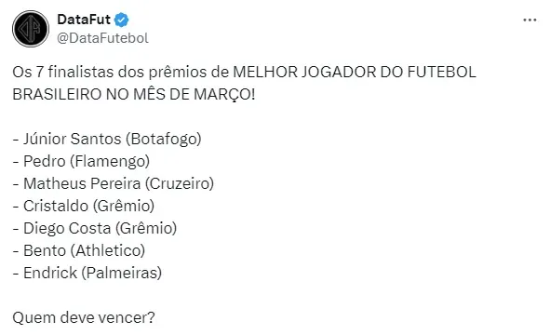The height and width of the screenshot is (335, 550).
Task: Click the phrase "MELHOR JOGADOR DO FUTEBOL"
Action: (x=355, y=72)
